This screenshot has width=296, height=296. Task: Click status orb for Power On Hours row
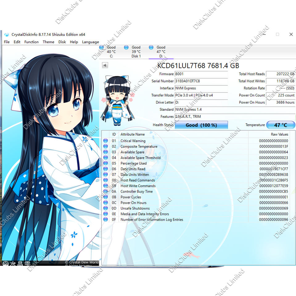pyautogui.click(x=105, y=203)
